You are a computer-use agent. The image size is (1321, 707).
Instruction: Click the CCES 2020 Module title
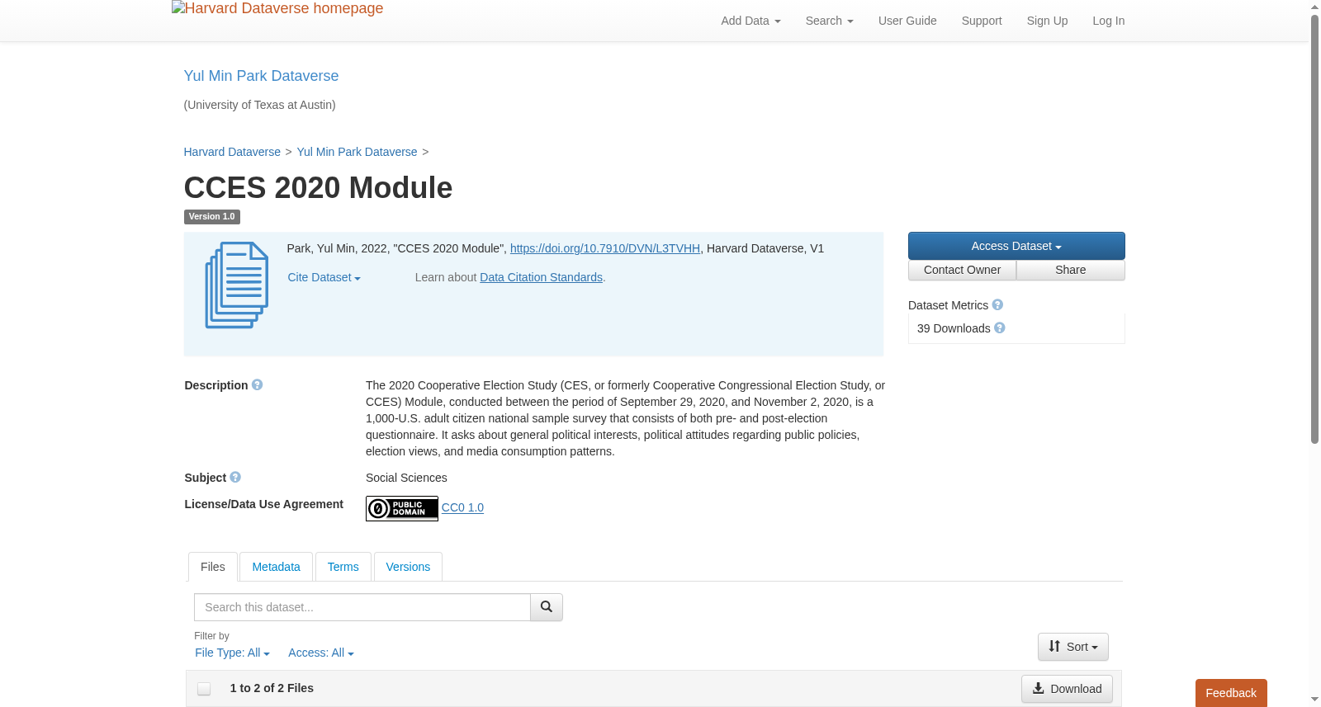[318, 187]
